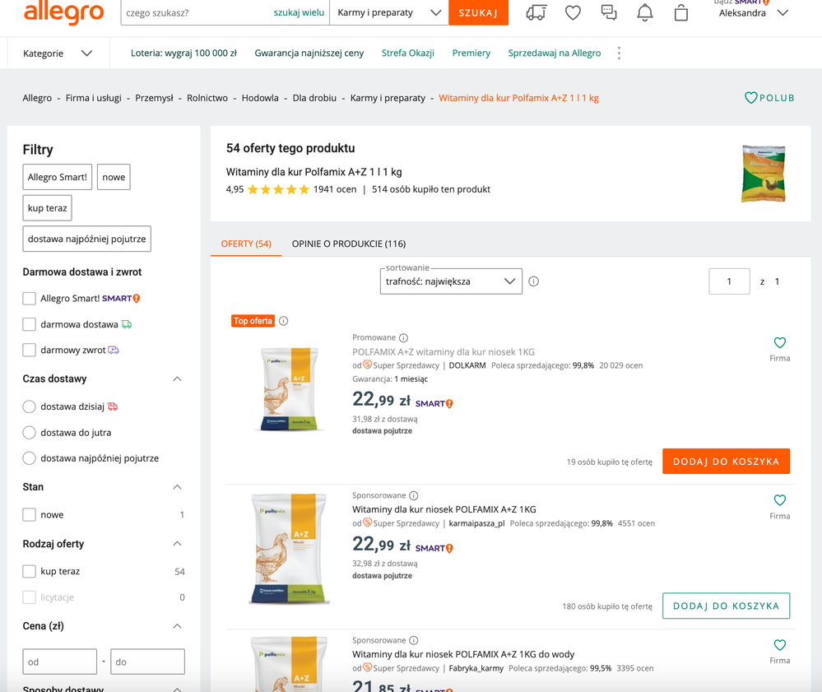Click the three-dot more options in navigation
Screen dimensions: 822x692
click(x=619, y=53)
